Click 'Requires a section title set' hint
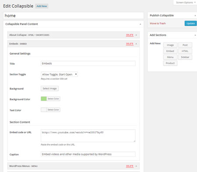 point(54,79)
